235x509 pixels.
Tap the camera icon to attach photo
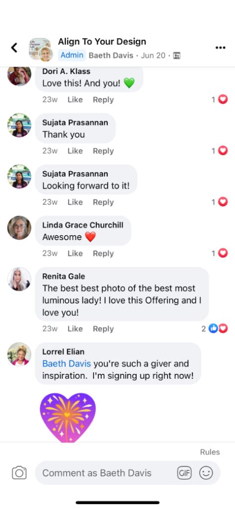click(x=19, y=473)
